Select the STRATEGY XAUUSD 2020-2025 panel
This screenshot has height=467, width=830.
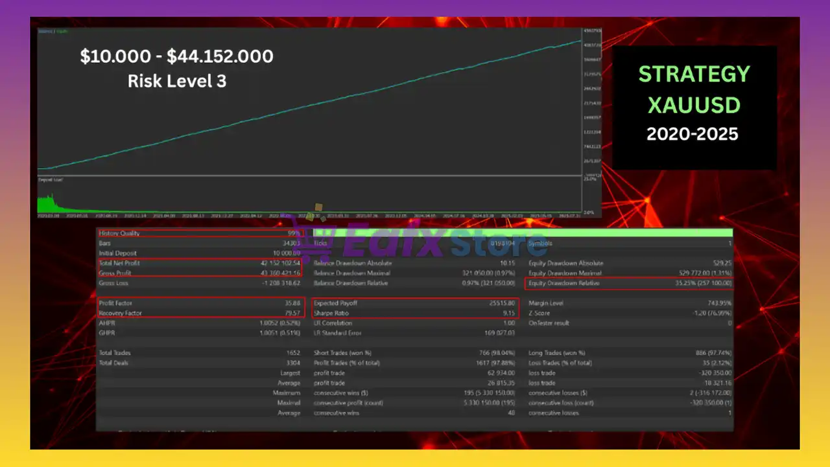(x=694, y=108)
